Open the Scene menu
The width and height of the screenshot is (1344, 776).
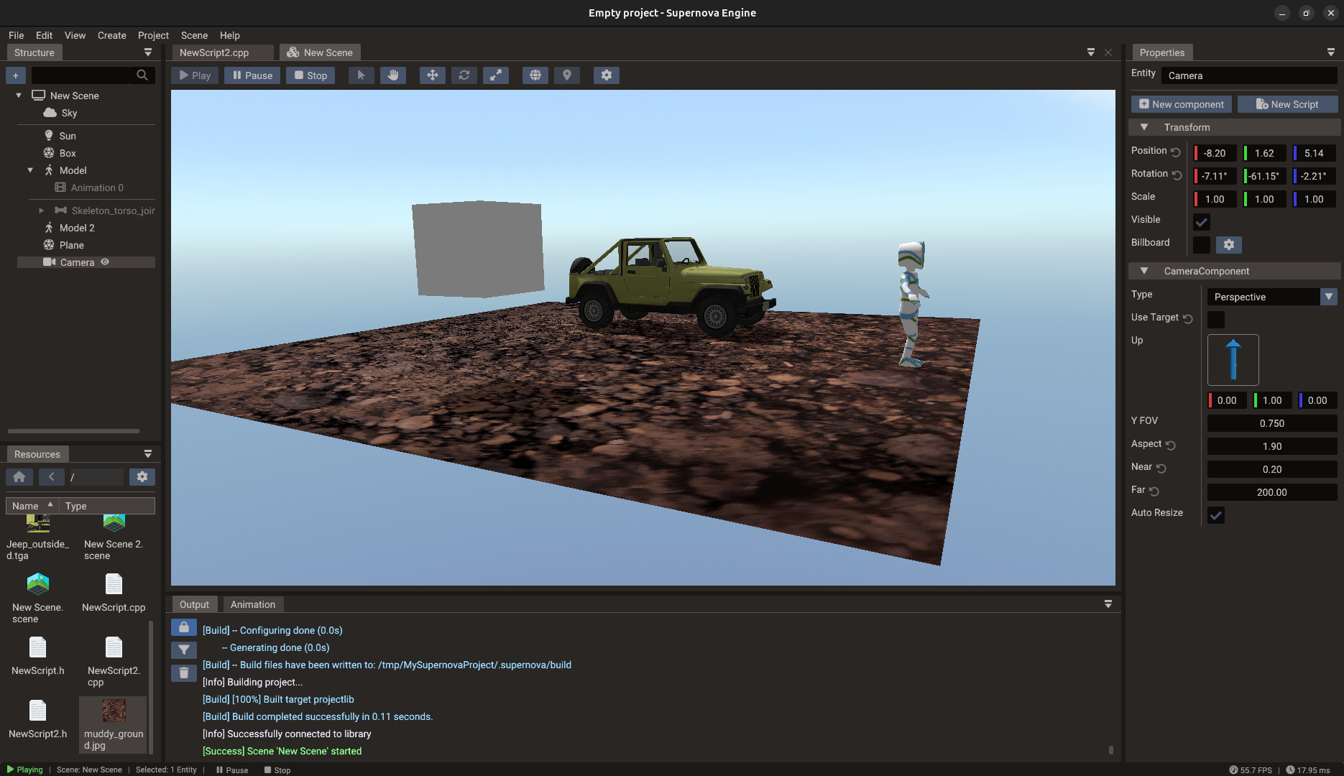(193, 35)
